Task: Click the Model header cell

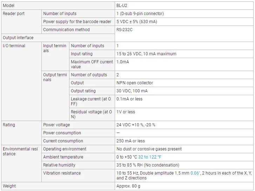Action: [x=58, y=6]
